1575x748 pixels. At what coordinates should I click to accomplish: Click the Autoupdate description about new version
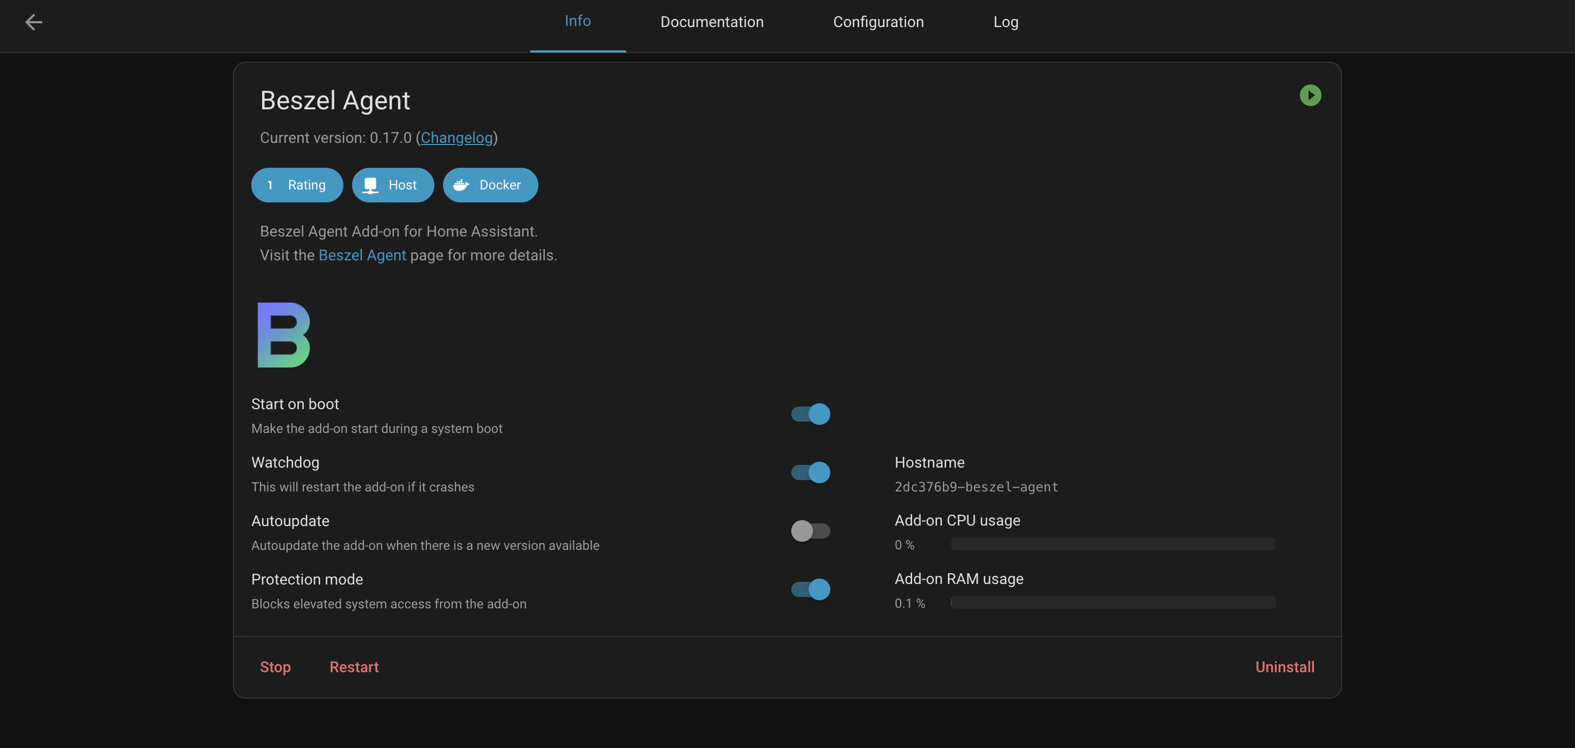pos(425,546)
